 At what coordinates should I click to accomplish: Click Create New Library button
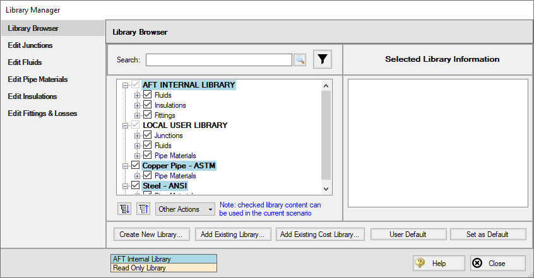pos(151,235)
